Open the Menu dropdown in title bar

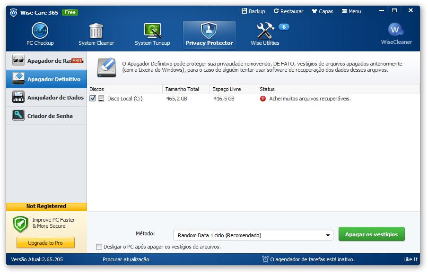pyautogui.click(x=351, y=11)
